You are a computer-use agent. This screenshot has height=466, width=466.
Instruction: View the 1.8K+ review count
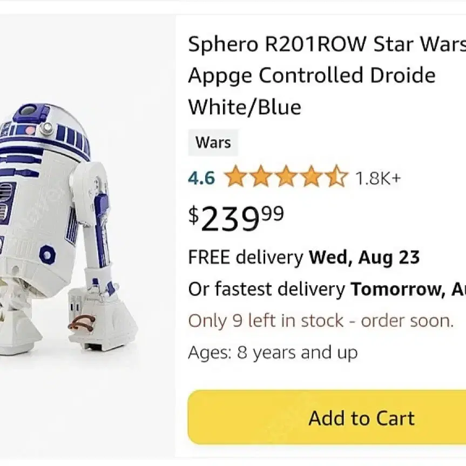tap(378, 178)
